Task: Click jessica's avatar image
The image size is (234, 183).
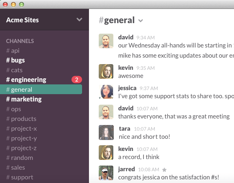Action: coord(106,92)
